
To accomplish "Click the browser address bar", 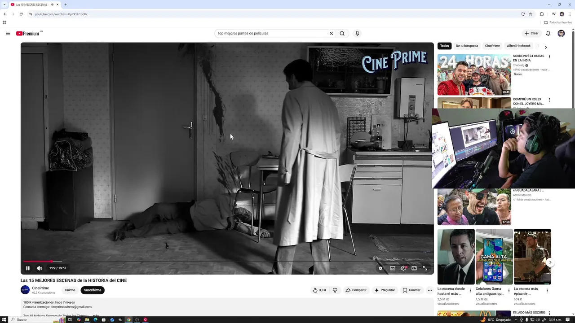I will [x=274, y=14].
